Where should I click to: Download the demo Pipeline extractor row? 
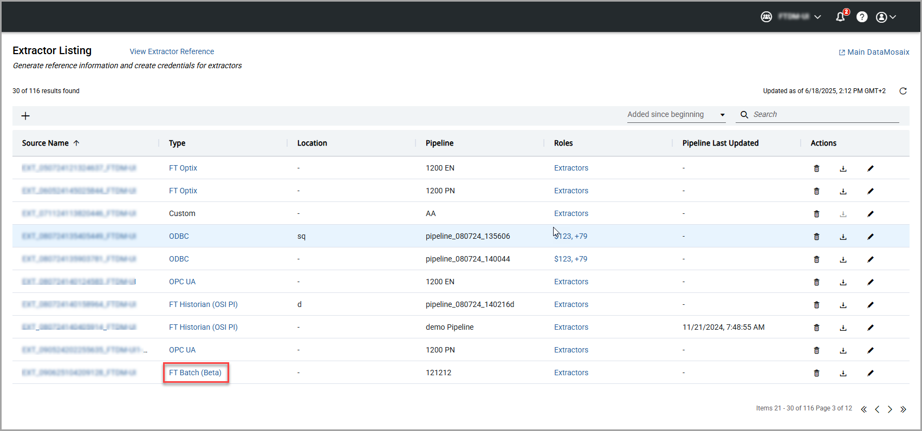843,328
